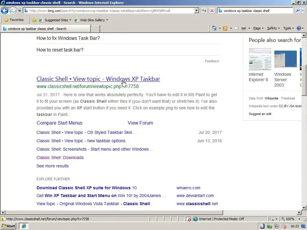Click the RSS feeds icon
Screen dimensions: 307x230
pos(225,28)
